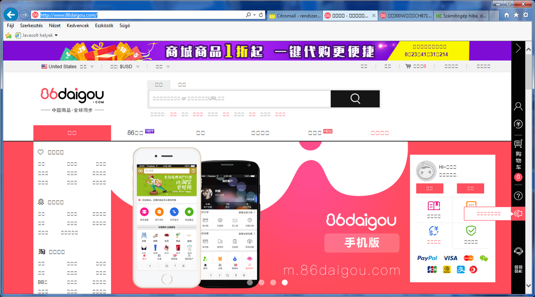535x297 pixels.
Task: Open the customer service headset icon
Action: (x=518, y=251)
